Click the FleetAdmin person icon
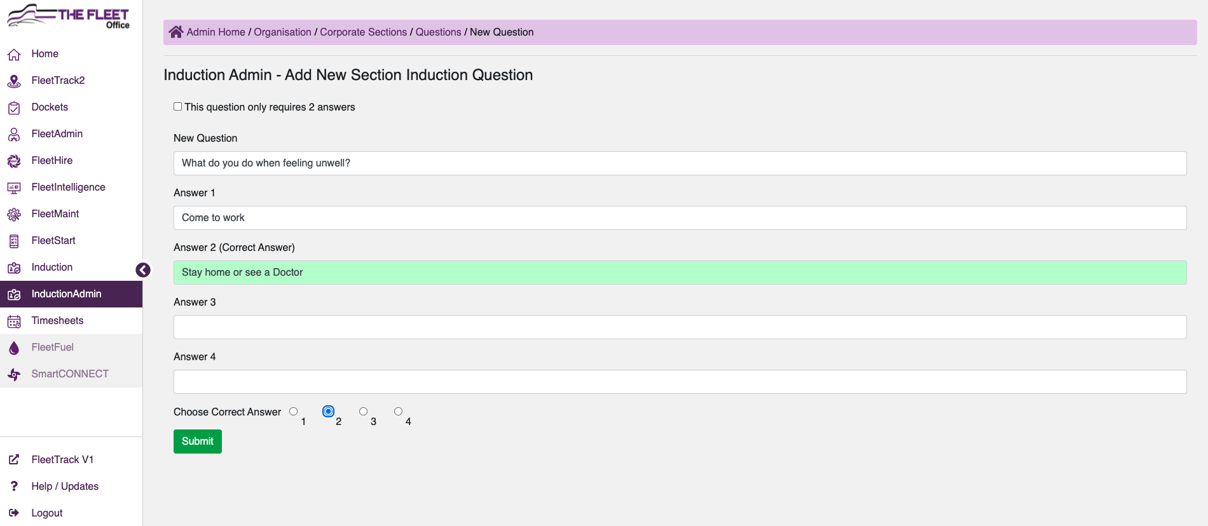Image resolution: width=1208 pixels, height=526 pixels. pos(14,135)
